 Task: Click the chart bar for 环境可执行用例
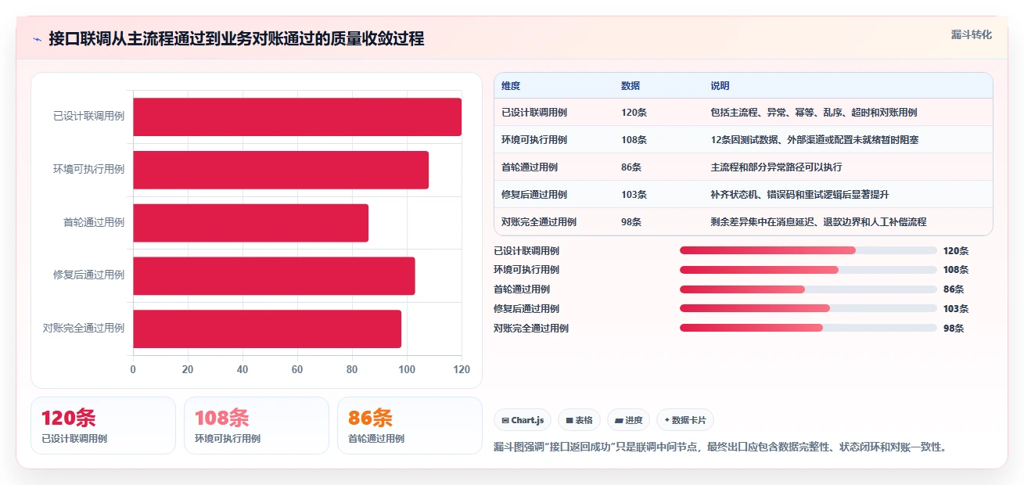(x=281, y=170)
